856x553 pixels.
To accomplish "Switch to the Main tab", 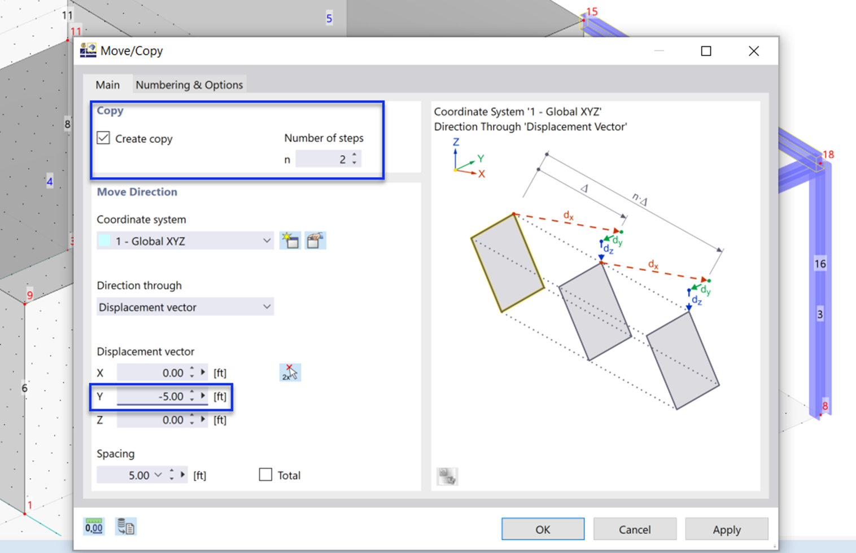I will 107,85.
